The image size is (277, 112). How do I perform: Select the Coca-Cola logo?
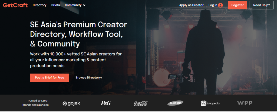point(140,103)
